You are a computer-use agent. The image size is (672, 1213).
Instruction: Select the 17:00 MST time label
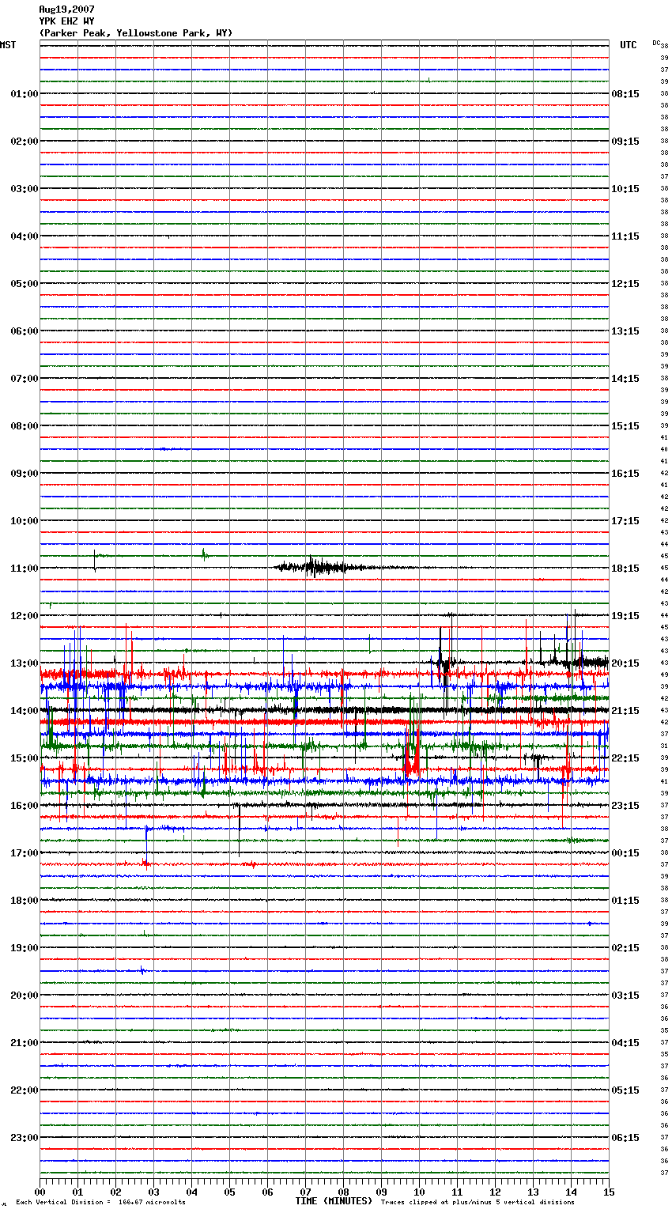click(24, 853)
